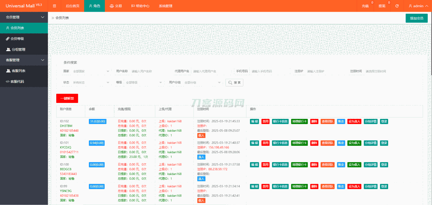Click the 添加会员 button
Image resolution: width=432 pixels, height=205 pixels.
click(416, 18)
